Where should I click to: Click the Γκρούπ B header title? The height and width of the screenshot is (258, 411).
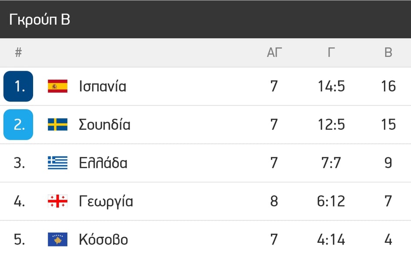click(x=40, y=20)
